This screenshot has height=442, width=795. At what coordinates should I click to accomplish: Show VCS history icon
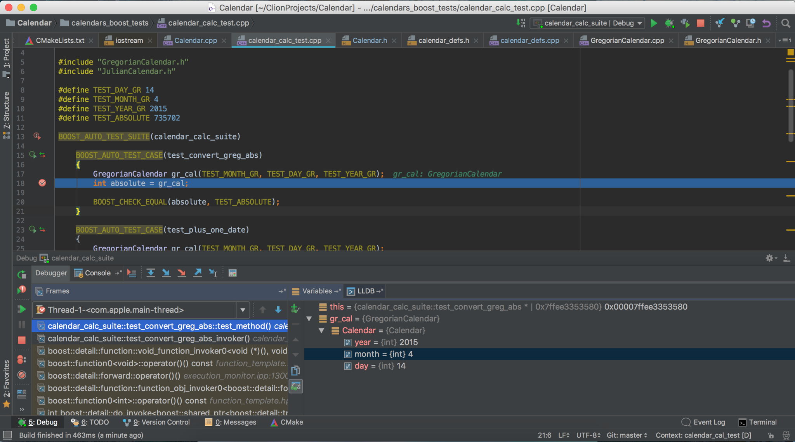click(x=751, y=23)
